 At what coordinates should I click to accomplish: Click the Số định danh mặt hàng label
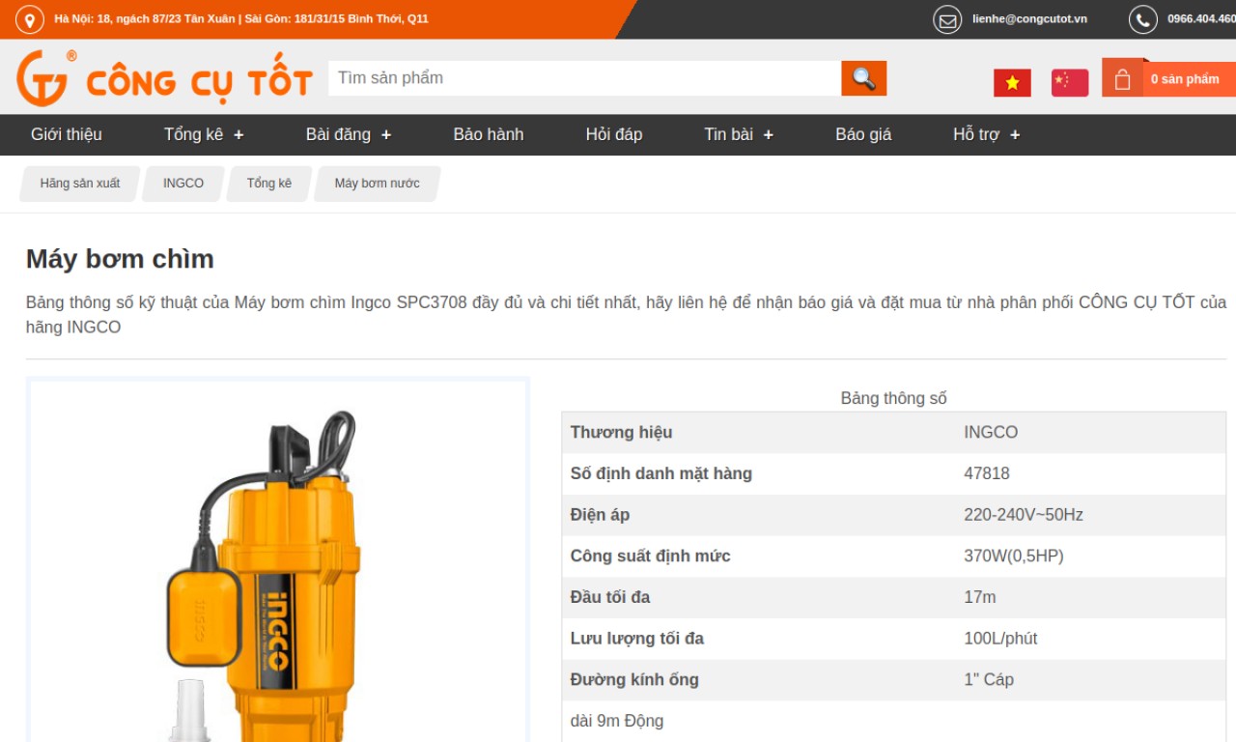pyautogui.click(x=660, y=473)
